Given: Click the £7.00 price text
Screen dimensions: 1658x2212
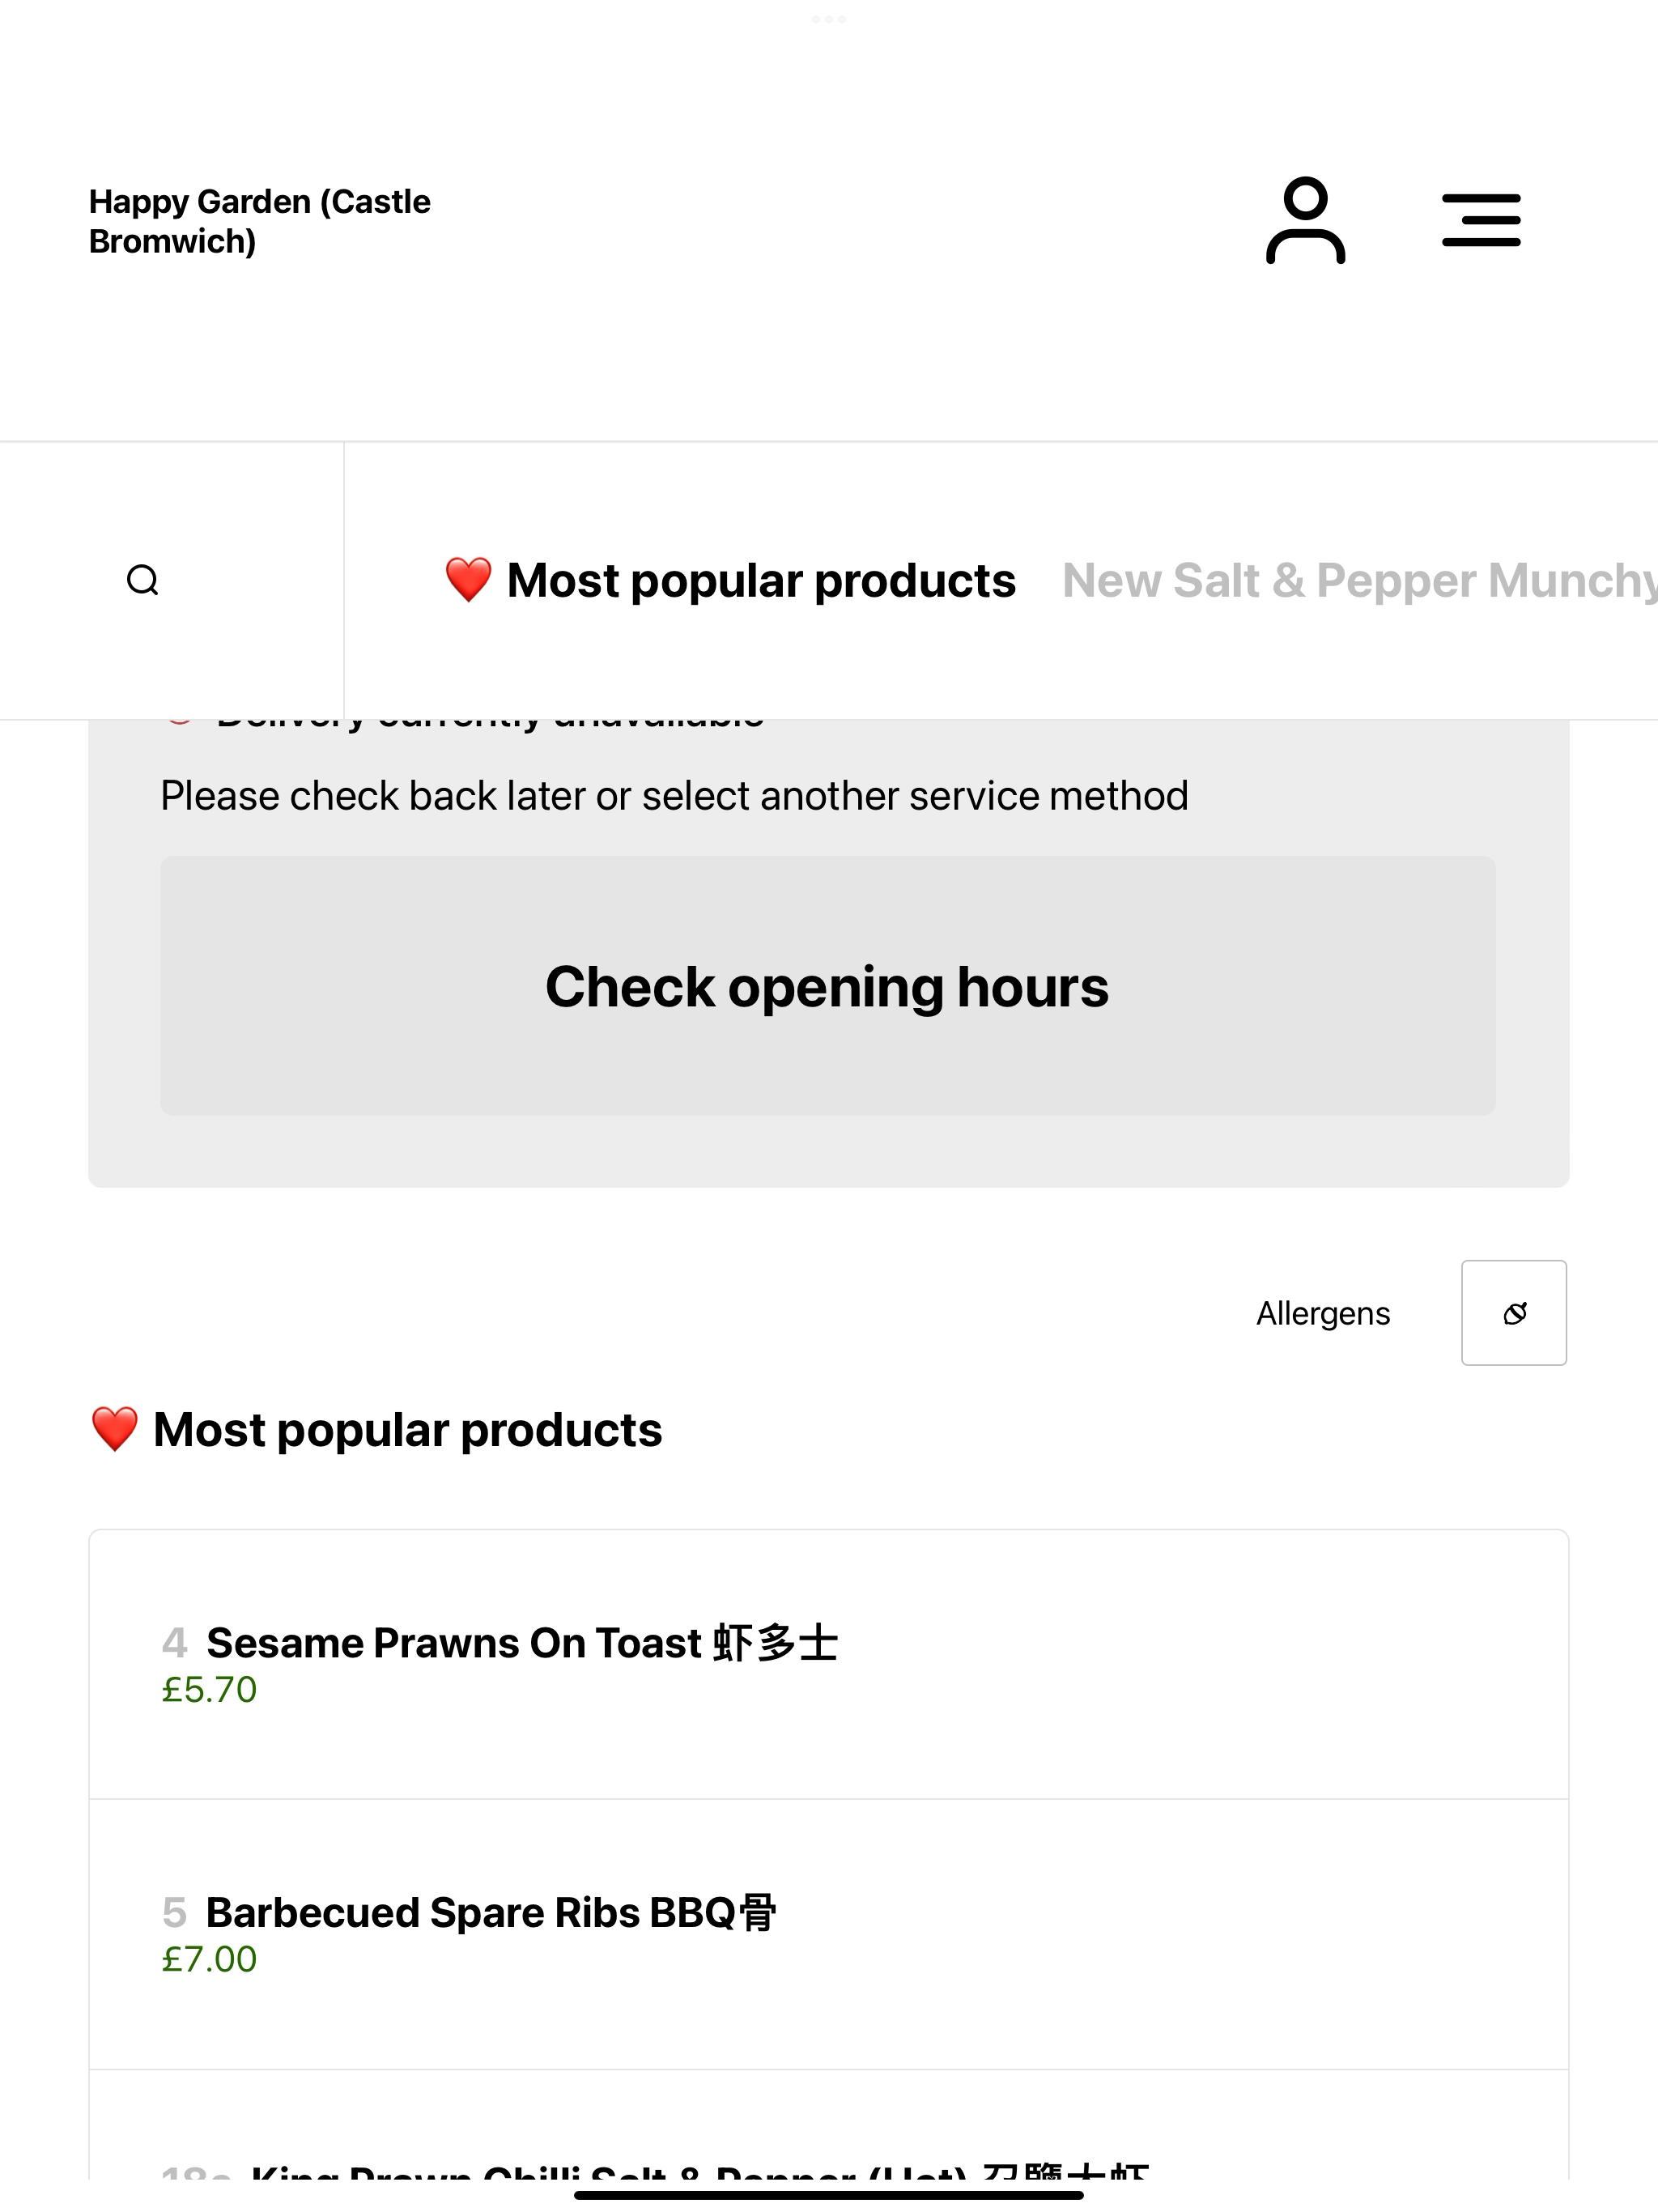Looking at the screenshot, I should point(209,1958).
